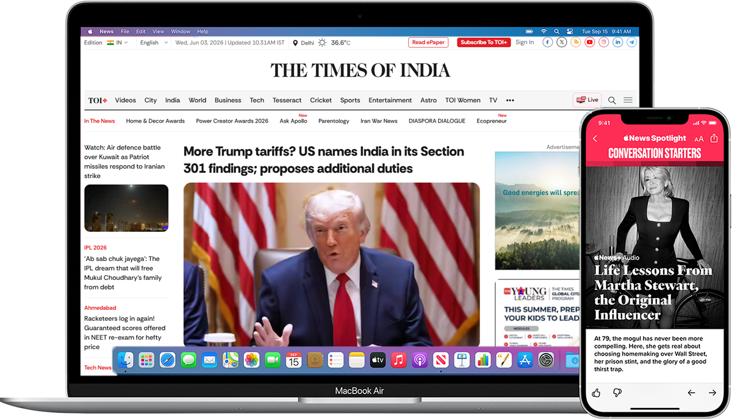Open Music from the Dock

[x=399, y=360]
